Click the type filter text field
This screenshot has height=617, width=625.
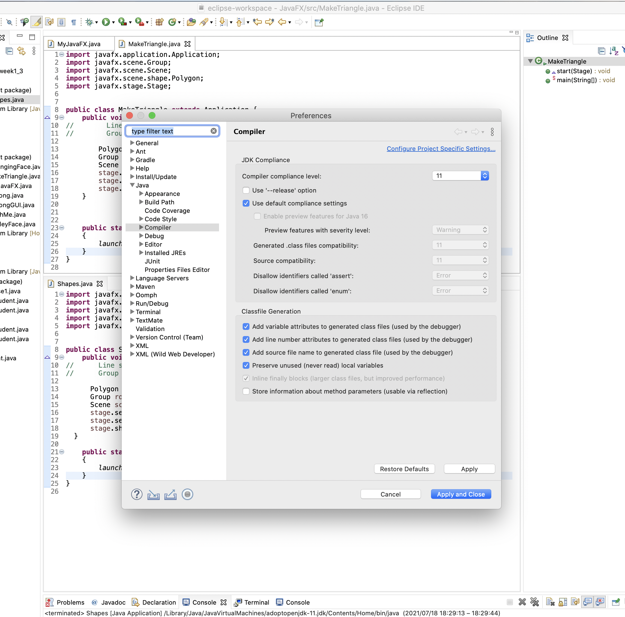tap(169, 131)
